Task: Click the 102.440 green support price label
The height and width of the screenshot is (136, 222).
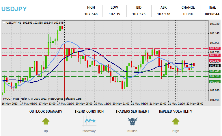Action: [x=214, y=71]
